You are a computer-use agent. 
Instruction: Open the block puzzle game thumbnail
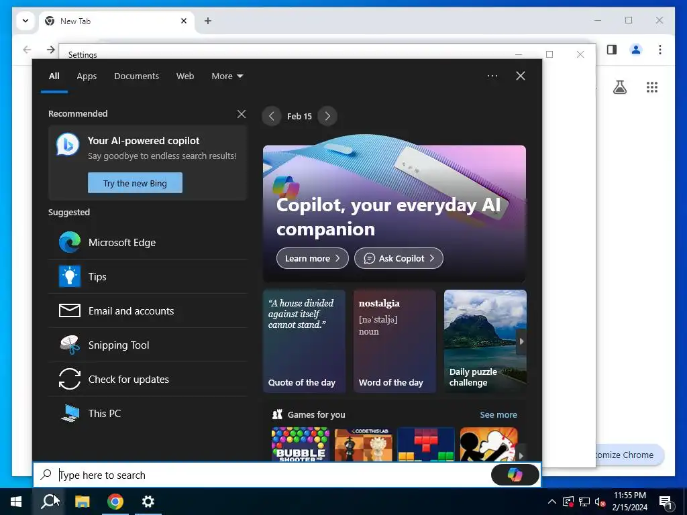(426, 444)
